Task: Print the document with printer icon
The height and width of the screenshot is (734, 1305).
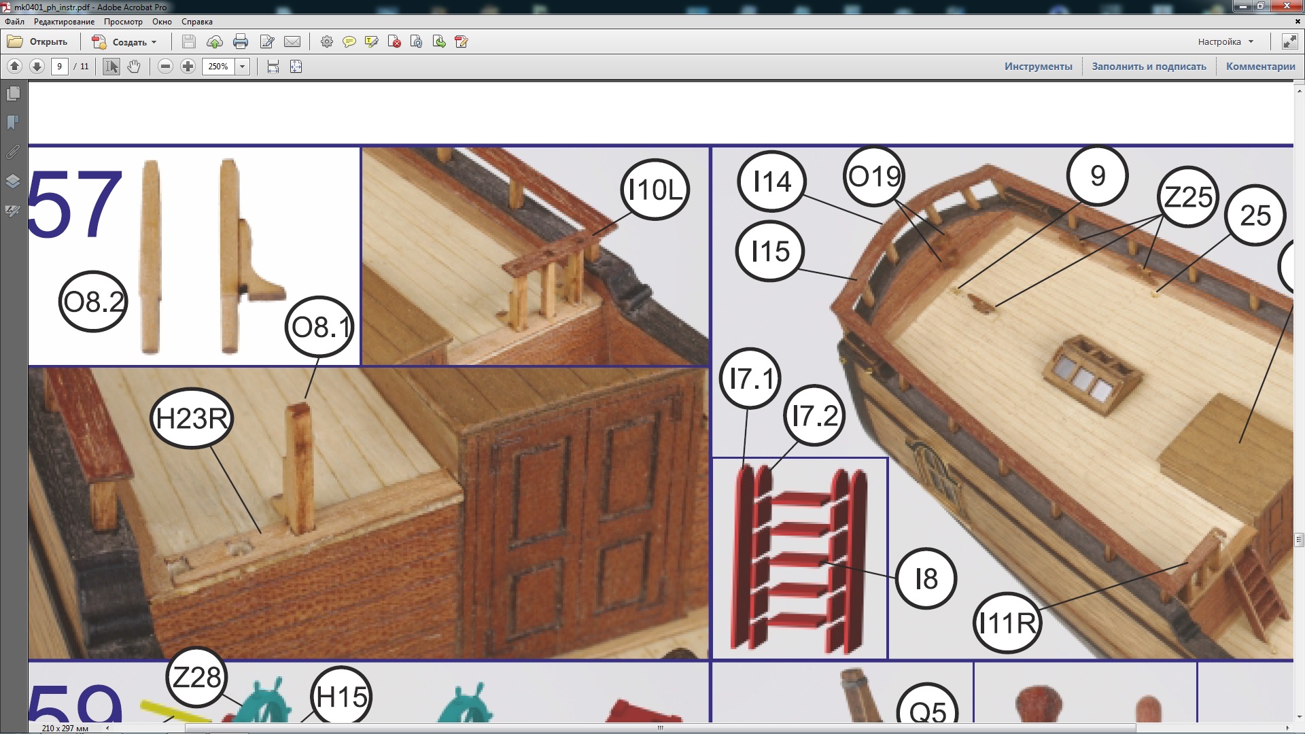Action: click(241, 41)
